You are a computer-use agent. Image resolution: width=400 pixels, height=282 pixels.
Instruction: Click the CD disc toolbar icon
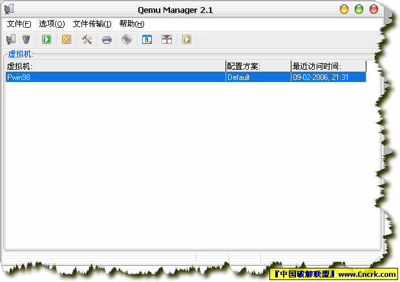[x=127, y=39]
